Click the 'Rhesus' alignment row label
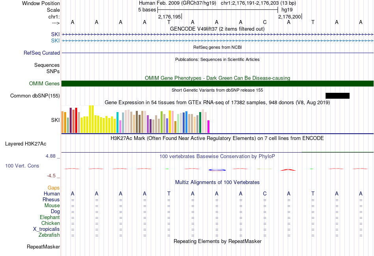374x256 pixels. point(51,199)
